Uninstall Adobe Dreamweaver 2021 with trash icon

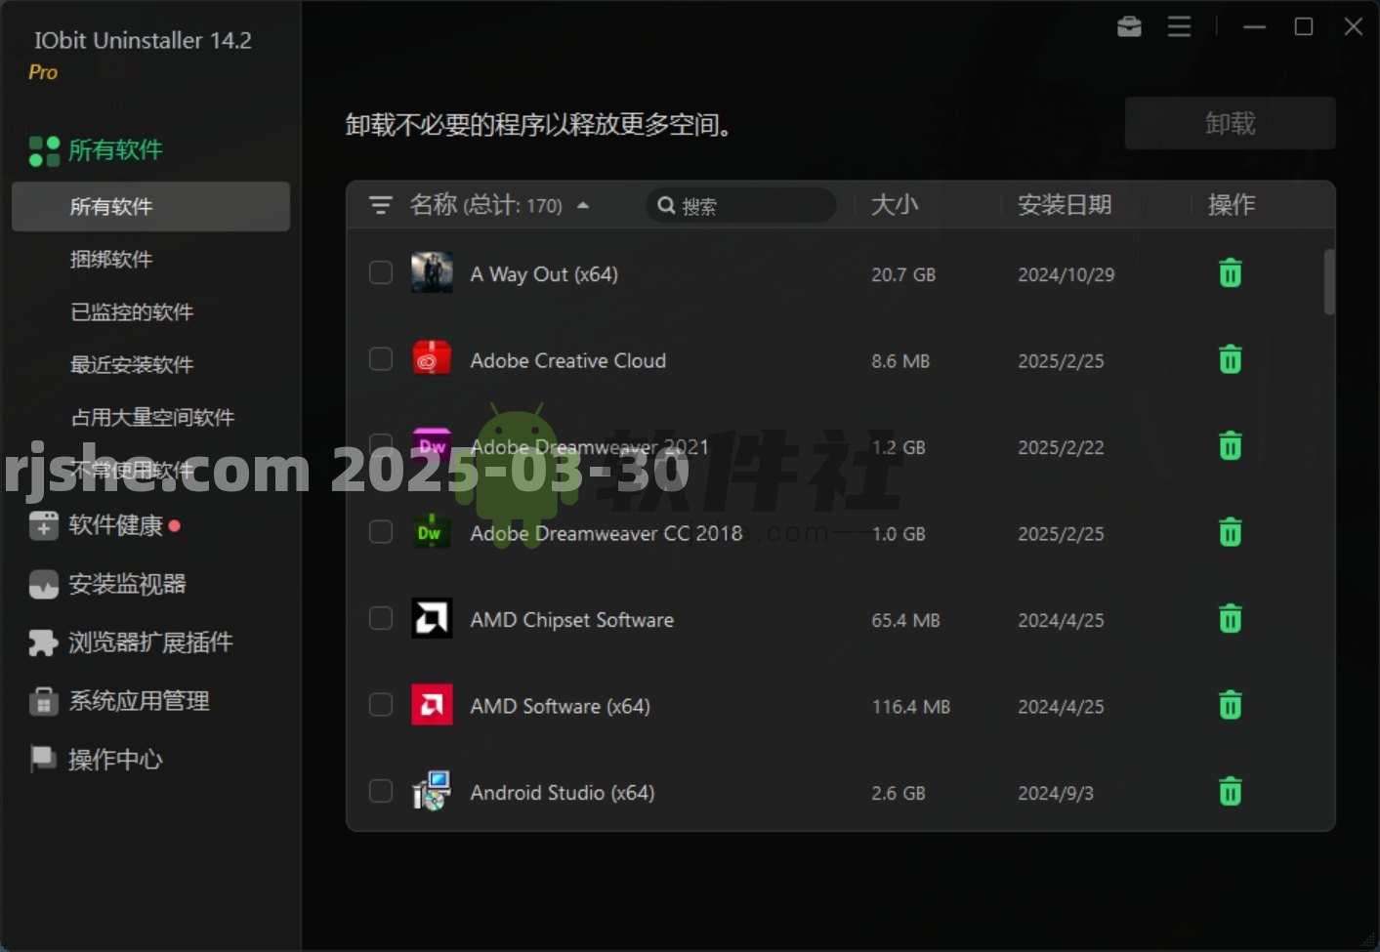click(1230, 446)
